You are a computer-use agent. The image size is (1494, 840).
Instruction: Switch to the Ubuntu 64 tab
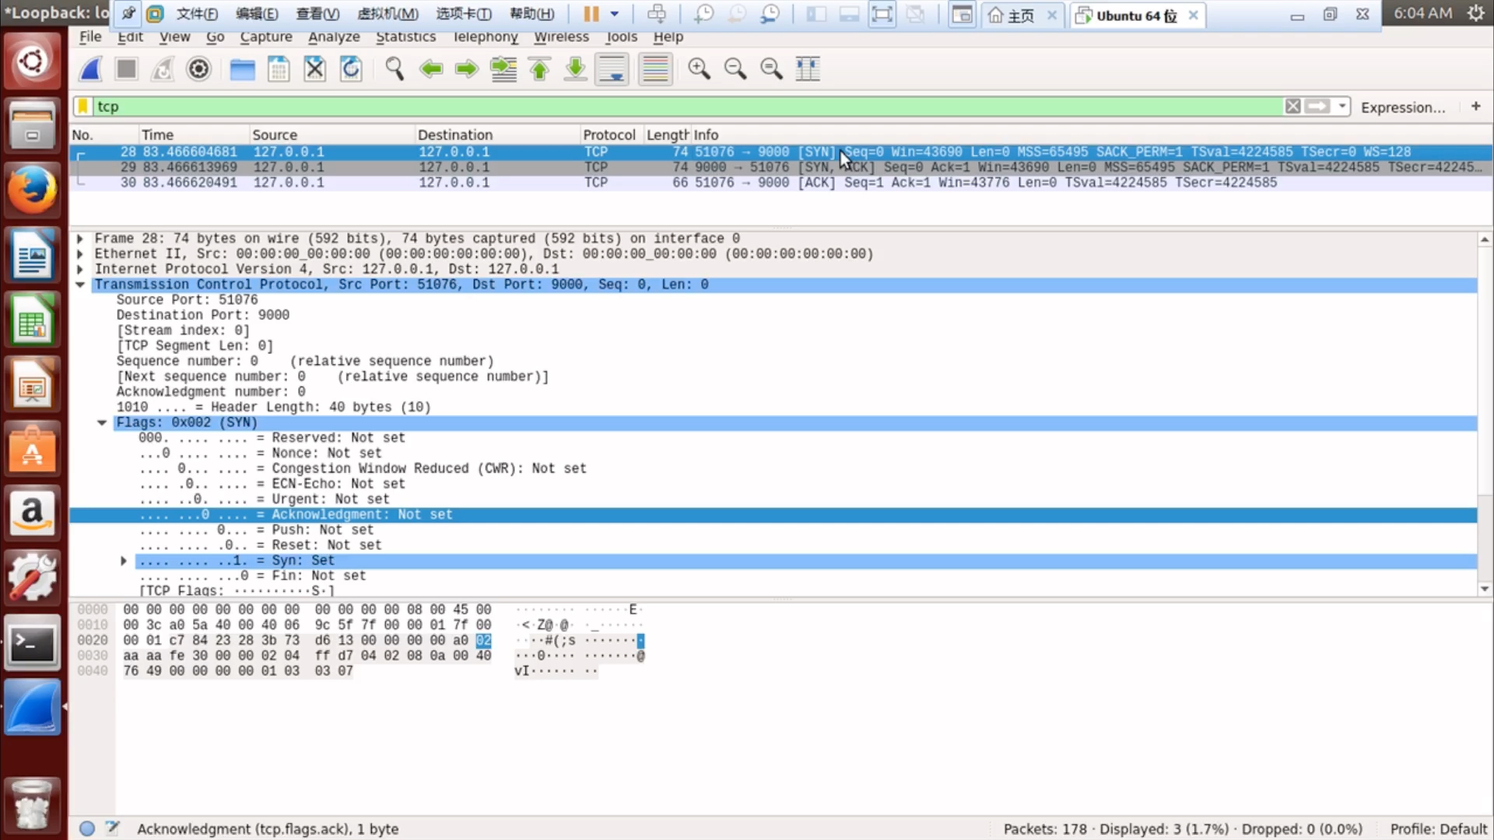tap(1137, 16)
